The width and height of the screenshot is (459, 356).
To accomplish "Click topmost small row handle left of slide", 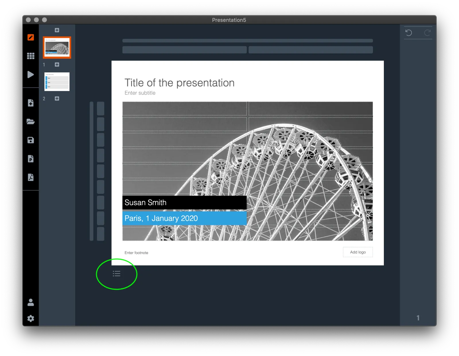I will click(x=100, y=108).
